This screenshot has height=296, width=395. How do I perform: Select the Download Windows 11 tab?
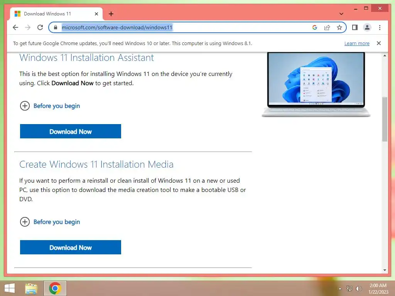[x=56, y=14]
